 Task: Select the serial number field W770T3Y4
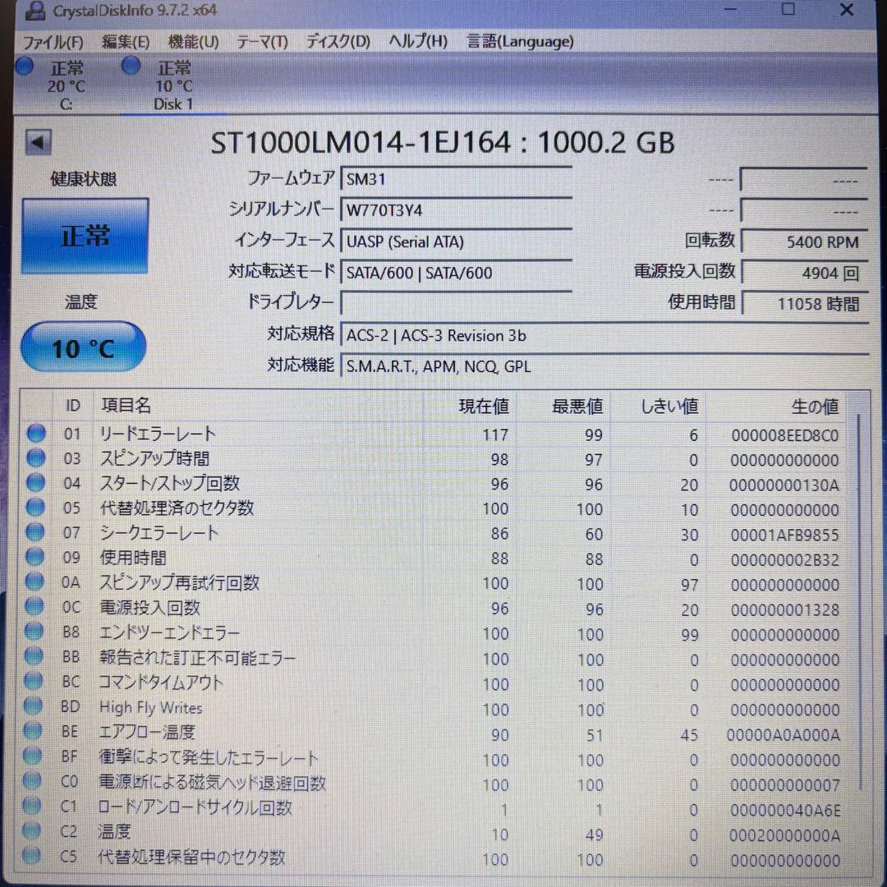(x=456, y=210)
